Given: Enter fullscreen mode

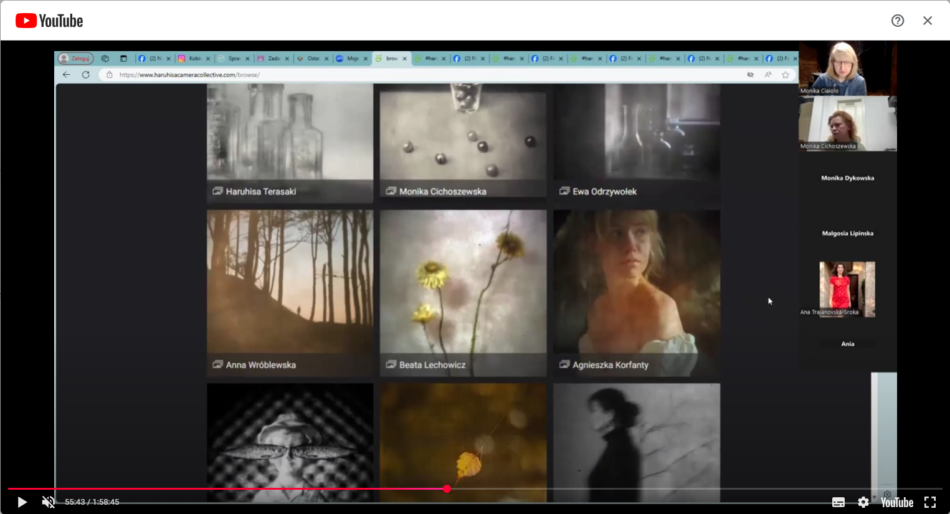Looking at the screenshot, I should click(930, 502).
